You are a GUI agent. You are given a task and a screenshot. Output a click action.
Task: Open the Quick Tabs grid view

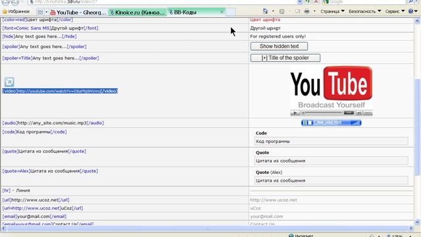(40, 12)
